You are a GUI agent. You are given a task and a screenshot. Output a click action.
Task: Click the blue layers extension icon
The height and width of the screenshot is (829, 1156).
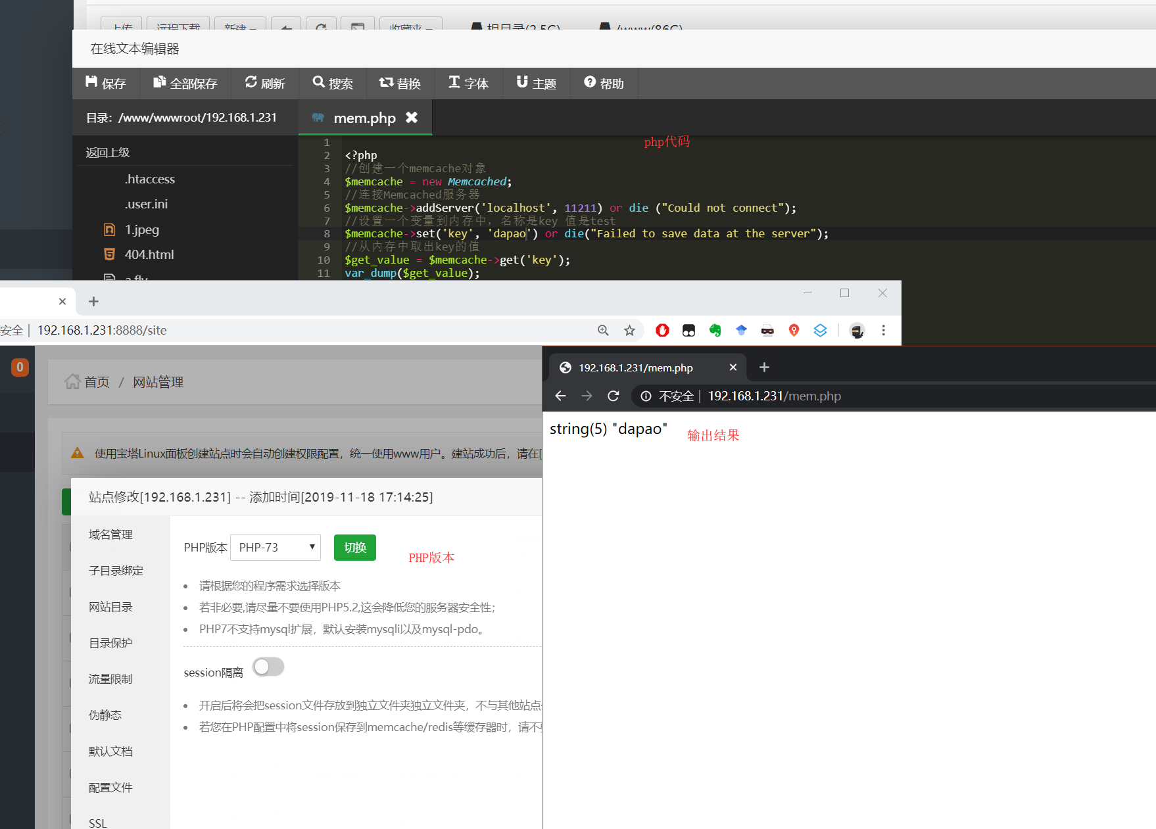(820, 331)
